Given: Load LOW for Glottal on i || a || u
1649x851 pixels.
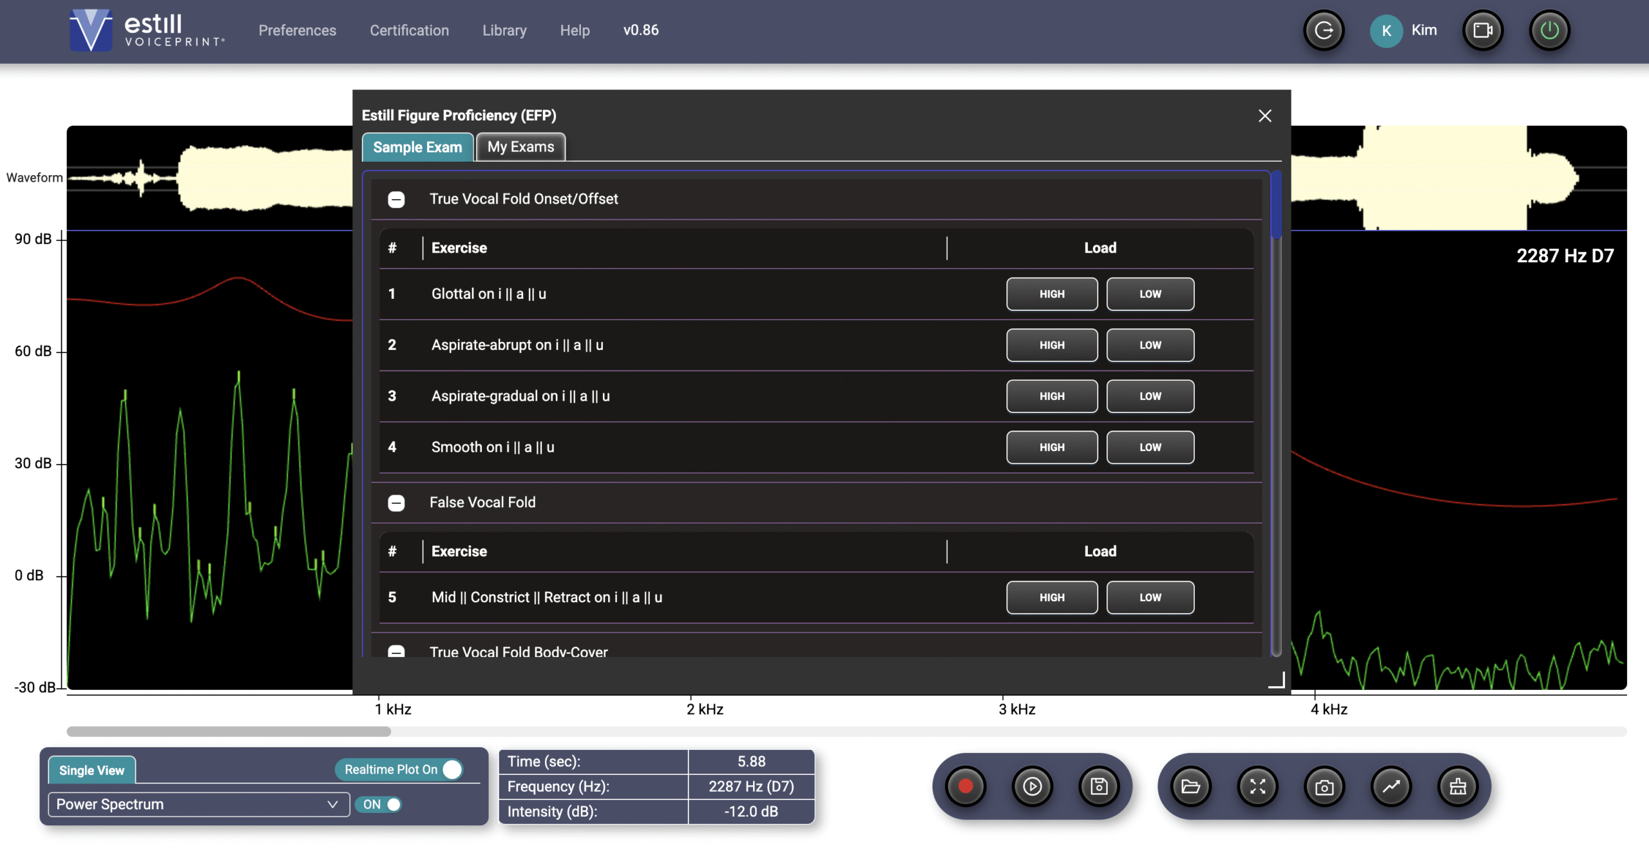Looking at the screenshot, I should [1150, 294].
